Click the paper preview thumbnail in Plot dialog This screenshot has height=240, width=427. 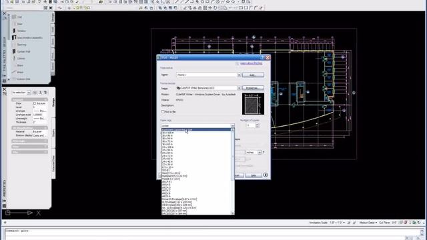pyautogui.click(x=253, y=104)
